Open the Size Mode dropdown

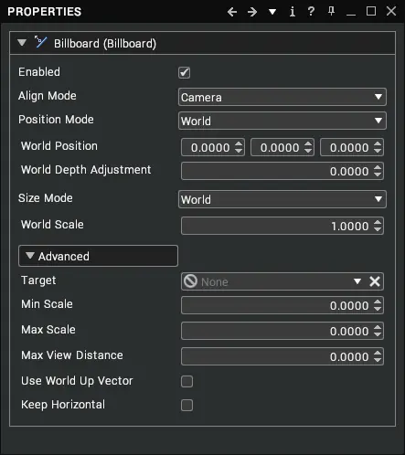tap(282, 199)
